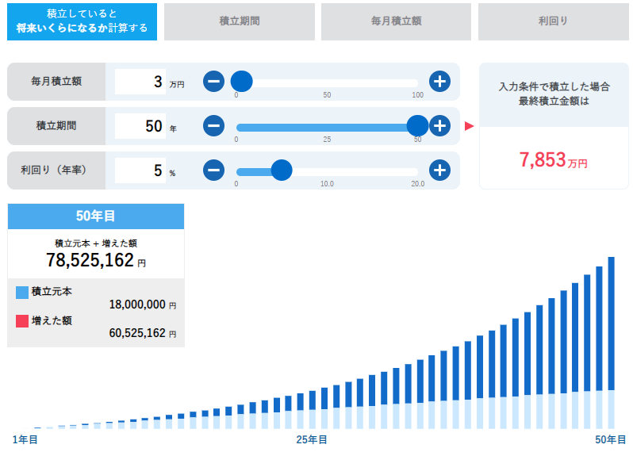Screen dimensions: 633x452
Task: Focus the 積立期間 input showing 50
Action: coord(140,126)
